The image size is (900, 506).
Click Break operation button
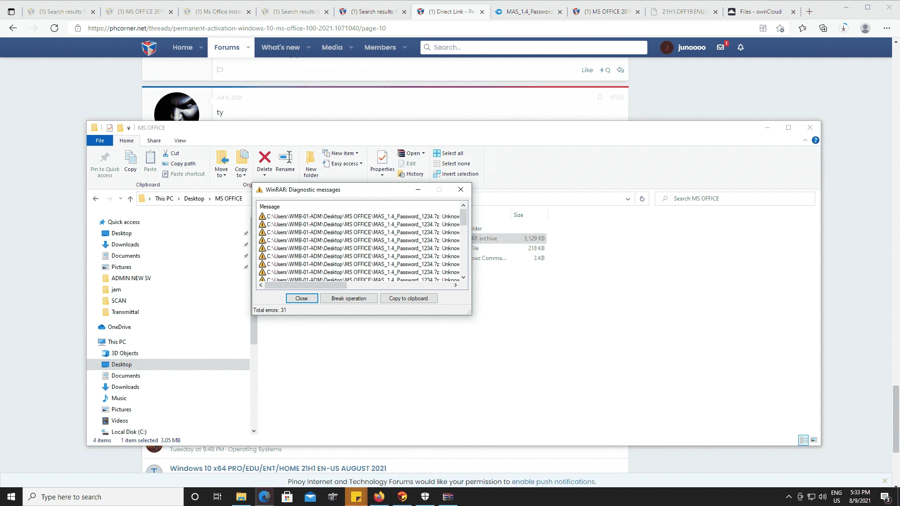click(x=349, y=298)
